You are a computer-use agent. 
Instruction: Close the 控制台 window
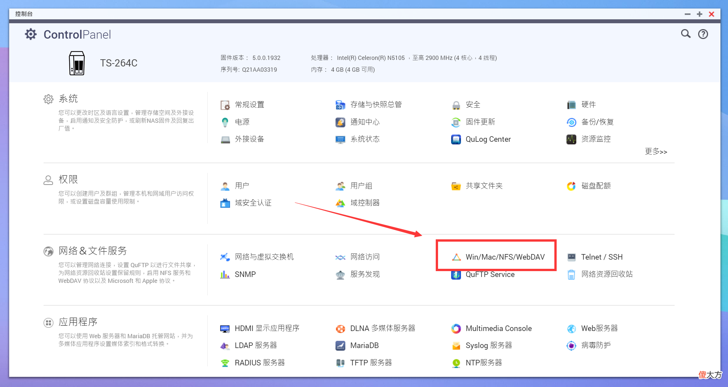click(711, 14)
